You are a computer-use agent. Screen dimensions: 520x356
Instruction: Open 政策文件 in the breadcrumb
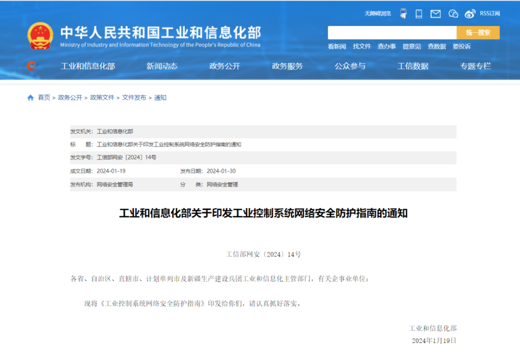(102, 97)
